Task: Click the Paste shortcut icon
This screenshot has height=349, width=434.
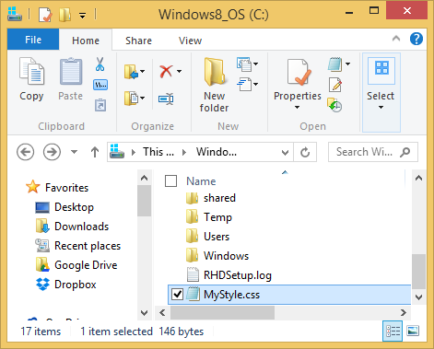Action: click(100, 105)
